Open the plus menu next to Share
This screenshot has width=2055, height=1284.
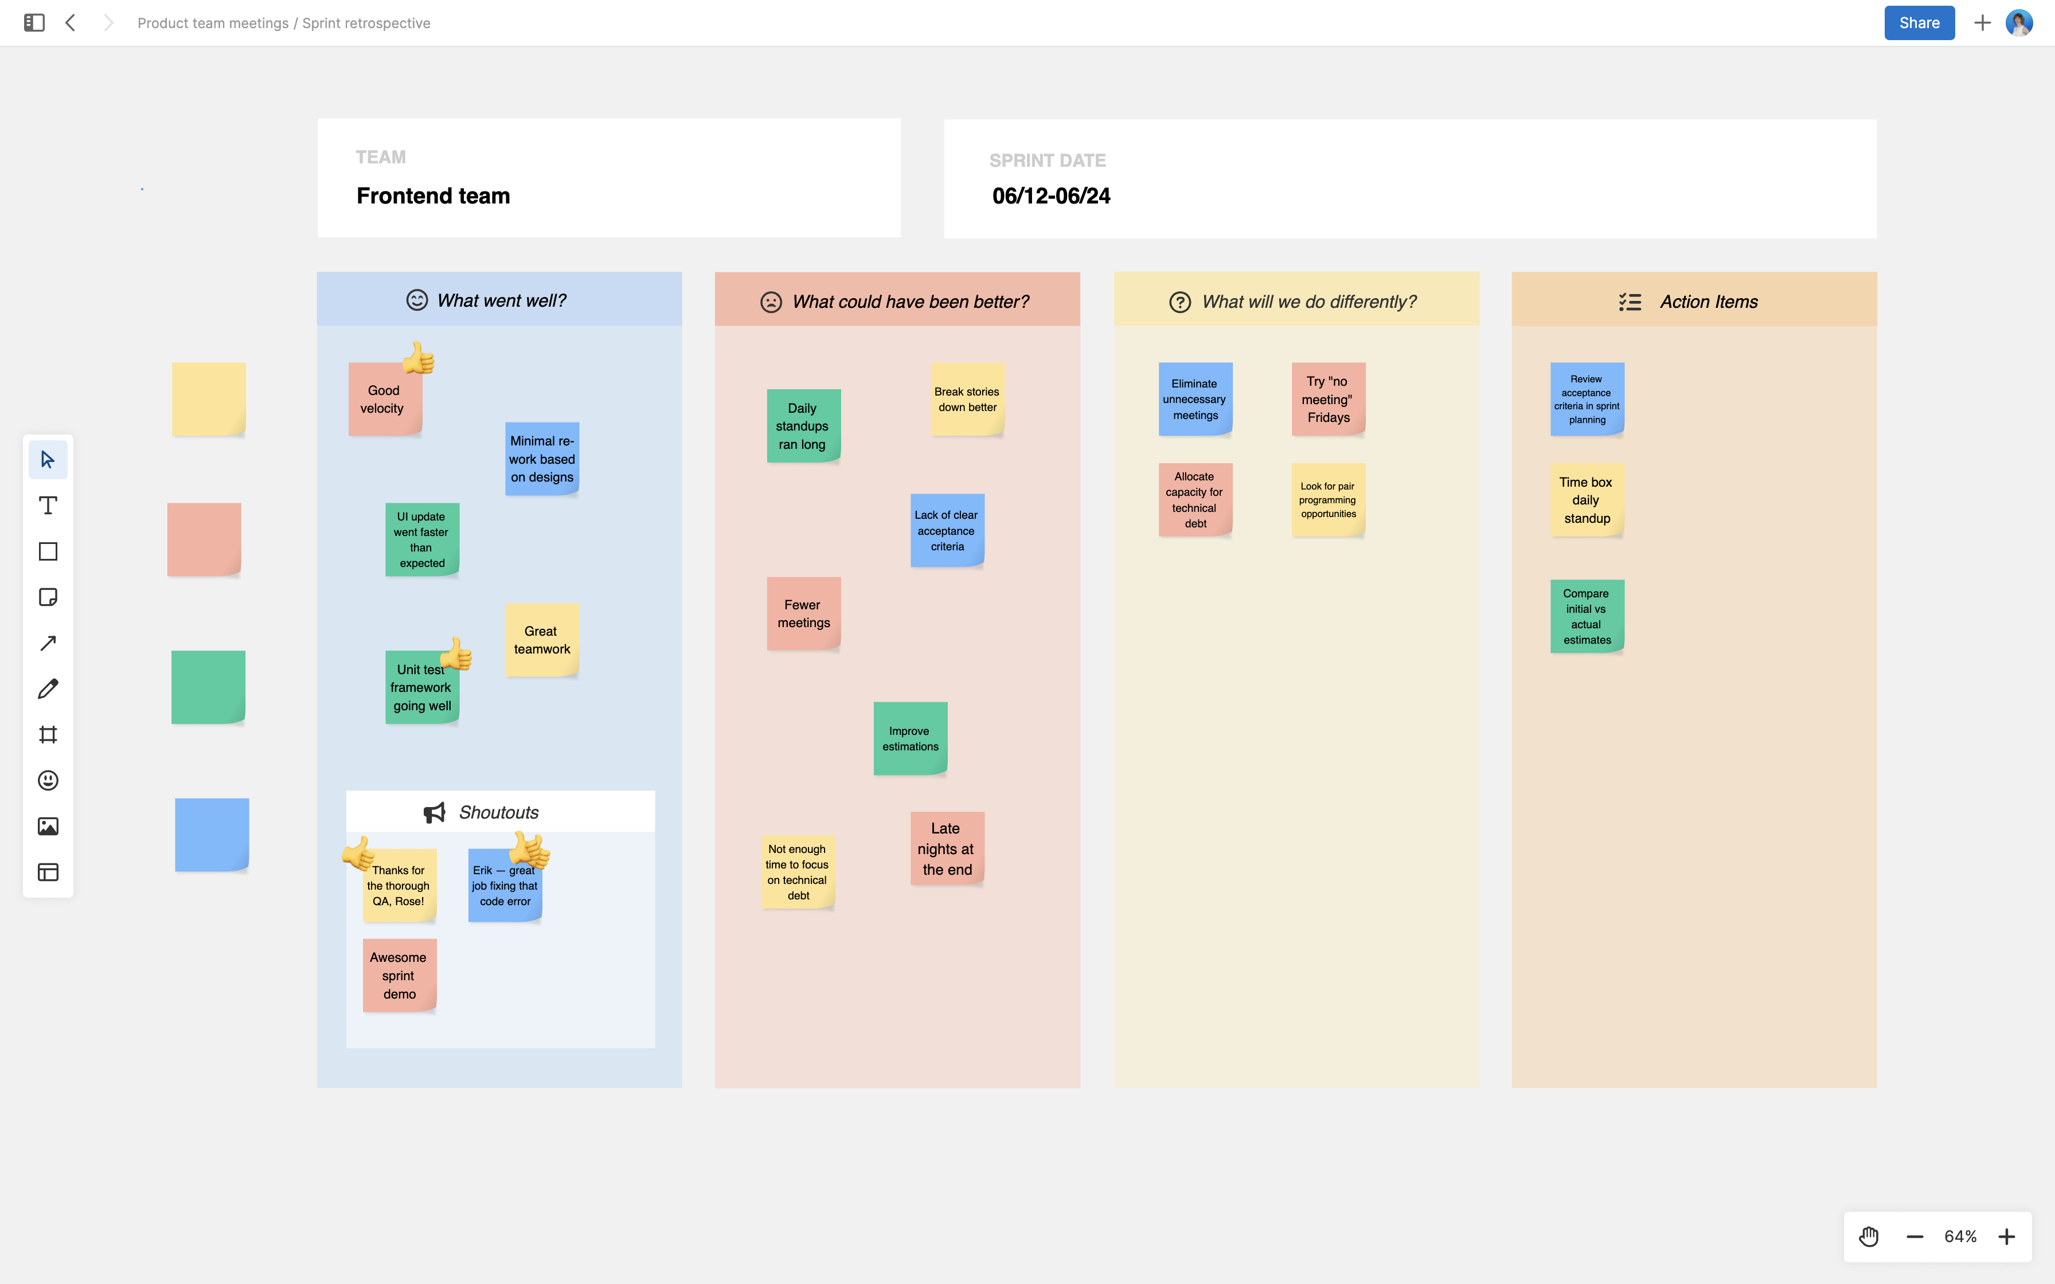click(1982, 23)
